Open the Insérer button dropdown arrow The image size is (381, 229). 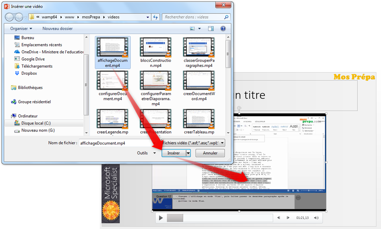pos(188,153)
